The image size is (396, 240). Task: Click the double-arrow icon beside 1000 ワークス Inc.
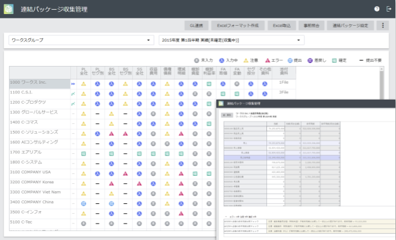[73, 84]
